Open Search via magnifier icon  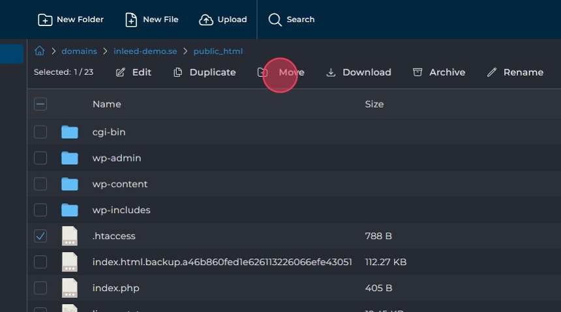(x=275, y=20)
